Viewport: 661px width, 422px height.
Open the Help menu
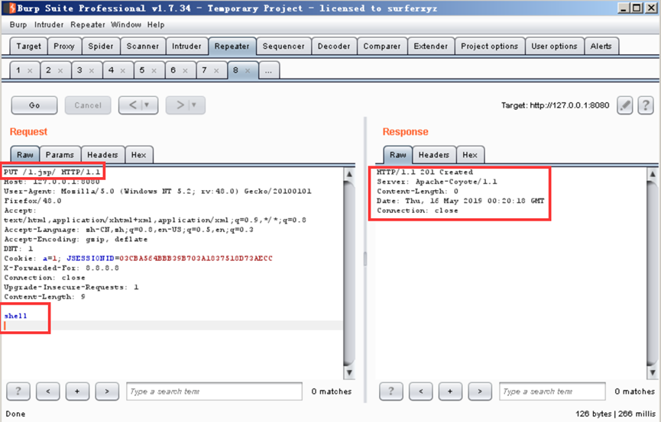pos(156,25)
